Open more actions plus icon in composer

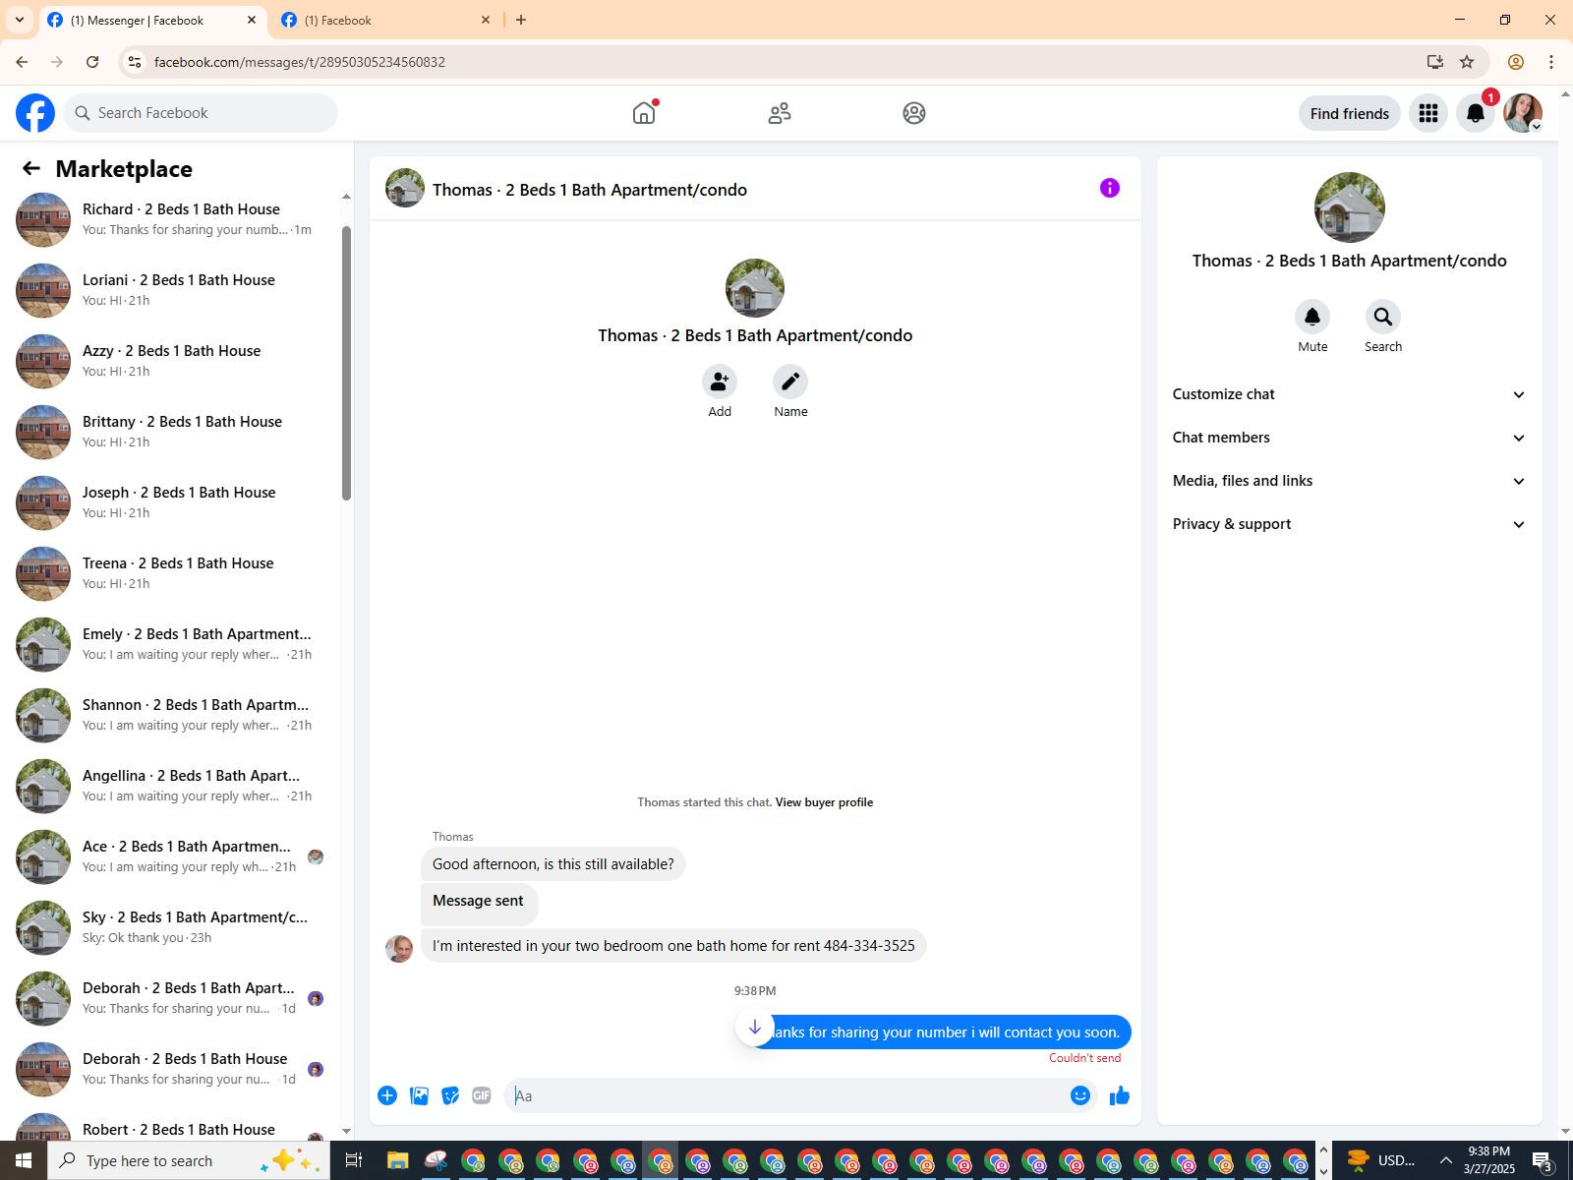pos(387,1095)
